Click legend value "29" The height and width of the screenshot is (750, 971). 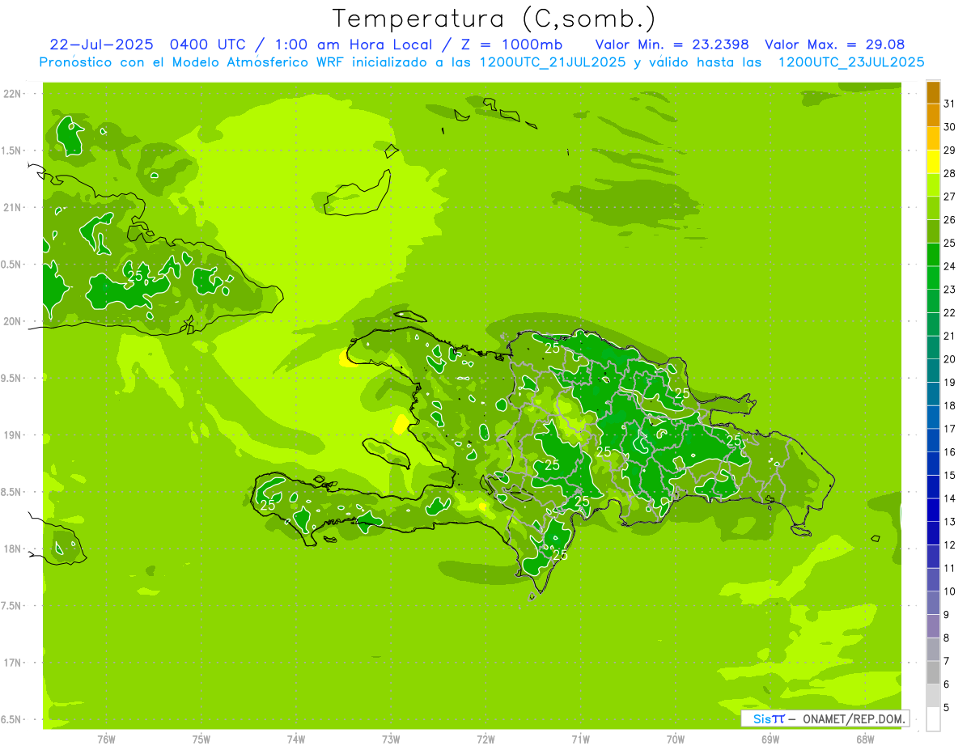pyautogui.click(x=950, y=150)
